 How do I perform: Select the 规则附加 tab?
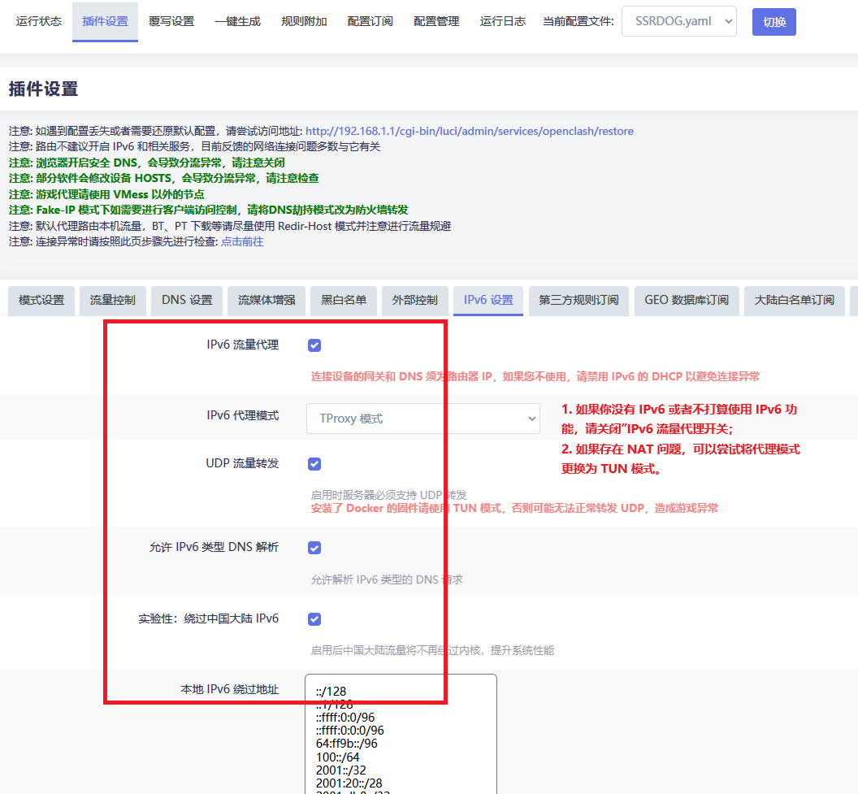coord(304,22)
